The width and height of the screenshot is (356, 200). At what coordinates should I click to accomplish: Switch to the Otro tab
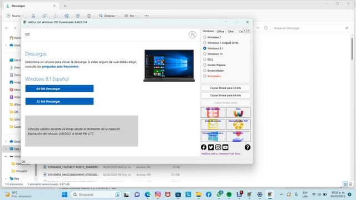click(231, 31)
